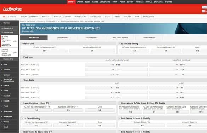Open The Grid in the top bar

coord(168,2)
